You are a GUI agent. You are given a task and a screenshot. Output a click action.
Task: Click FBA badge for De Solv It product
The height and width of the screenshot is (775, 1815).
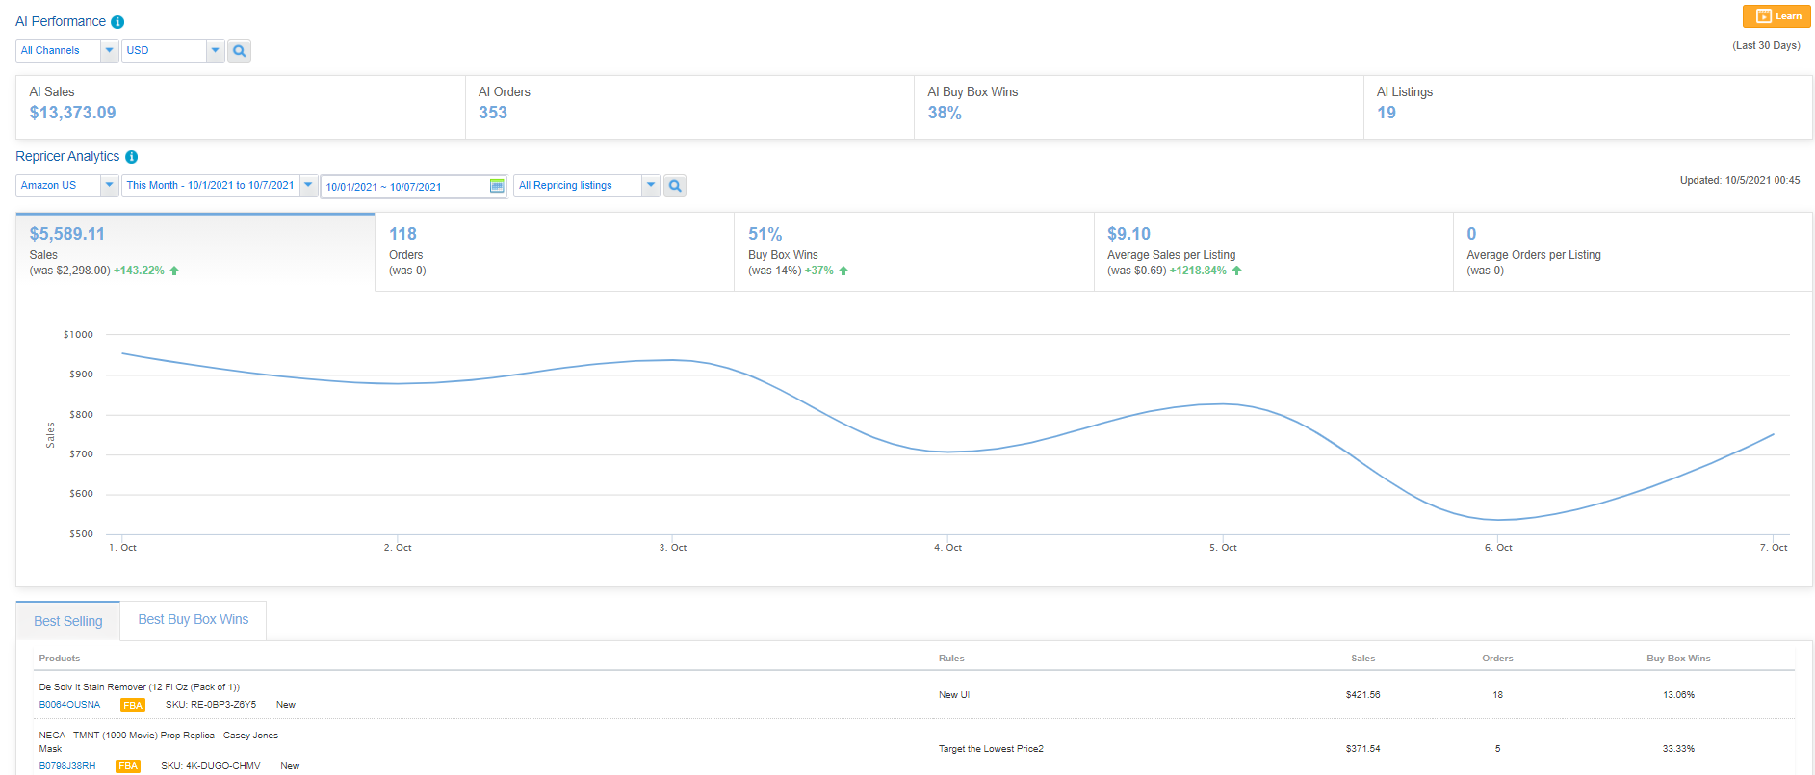[x=133, y=706]
